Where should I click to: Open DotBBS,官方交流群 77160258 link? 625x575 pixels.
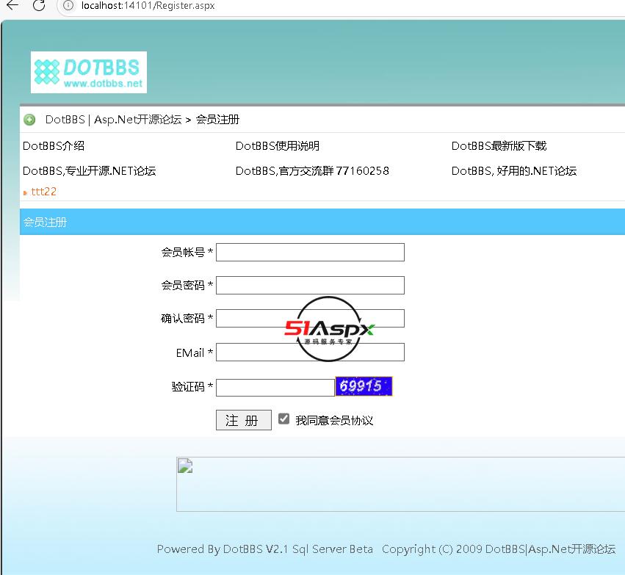click(x=312, y=171)
